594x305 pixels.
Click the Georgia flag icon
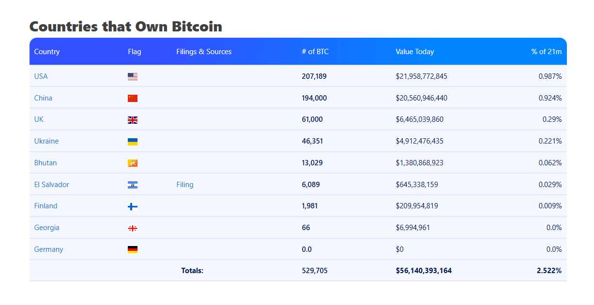pos(133,228)
